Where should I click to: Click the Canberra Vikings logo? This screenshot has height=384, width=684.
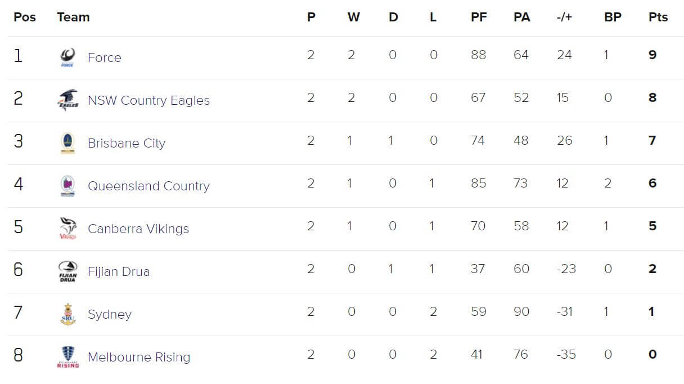tap(67, 229)
